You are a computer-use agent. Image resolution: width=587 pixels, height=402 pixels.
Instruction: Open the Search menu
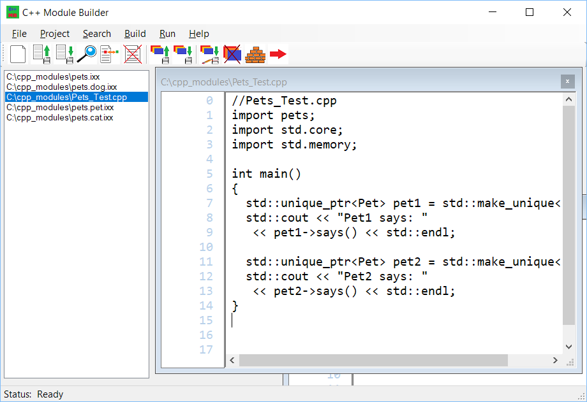(97, 34)
